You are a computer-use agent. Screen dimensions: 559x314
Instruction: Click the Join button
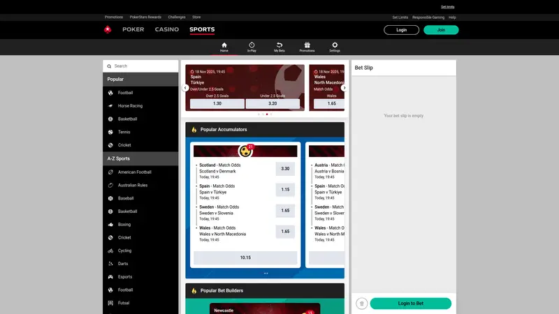(441, 30)
